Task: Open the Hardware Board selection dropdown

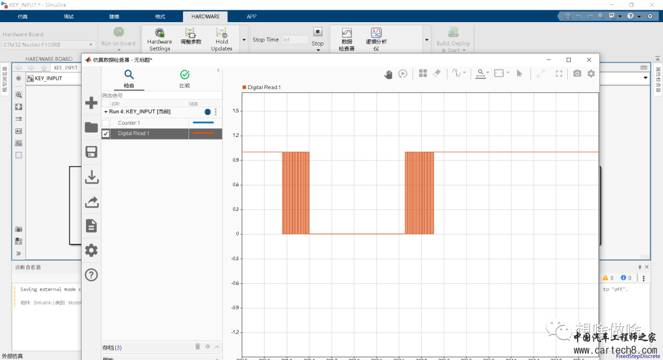Action: coord(48,44)
